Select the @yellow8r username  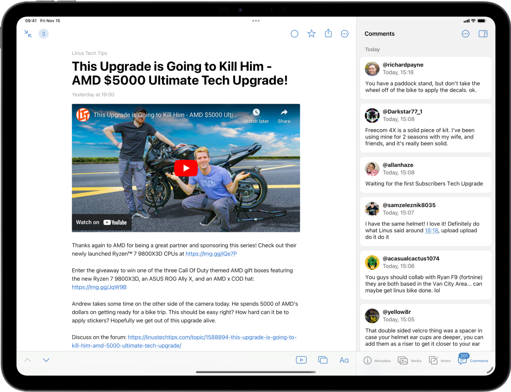point(397,312)
